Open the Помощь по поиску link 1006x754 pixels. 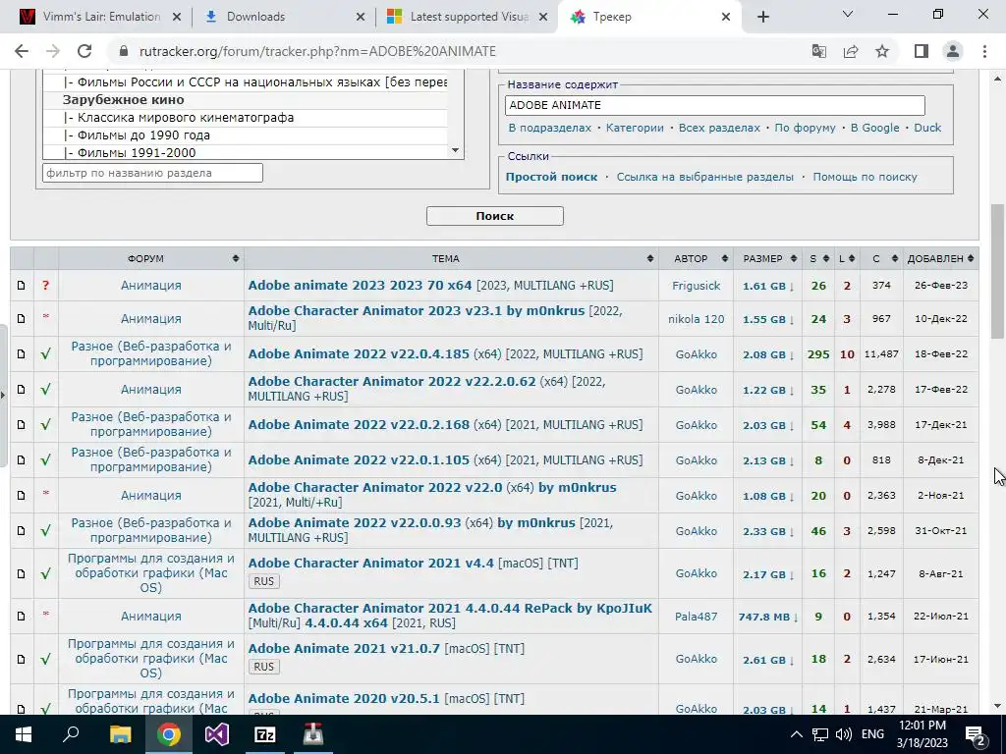pos(865,177)
